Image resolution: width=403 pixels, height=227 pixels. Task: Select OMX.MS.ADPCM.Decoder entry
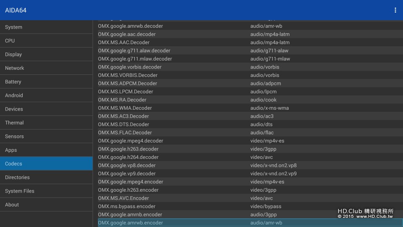[x=250, y=83]
